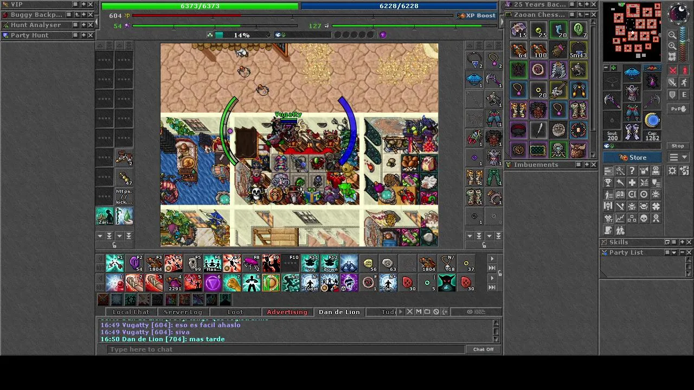Trigger the F12 'down' action slot
This screenshot has width=694, height=390.
click(330, 263)
